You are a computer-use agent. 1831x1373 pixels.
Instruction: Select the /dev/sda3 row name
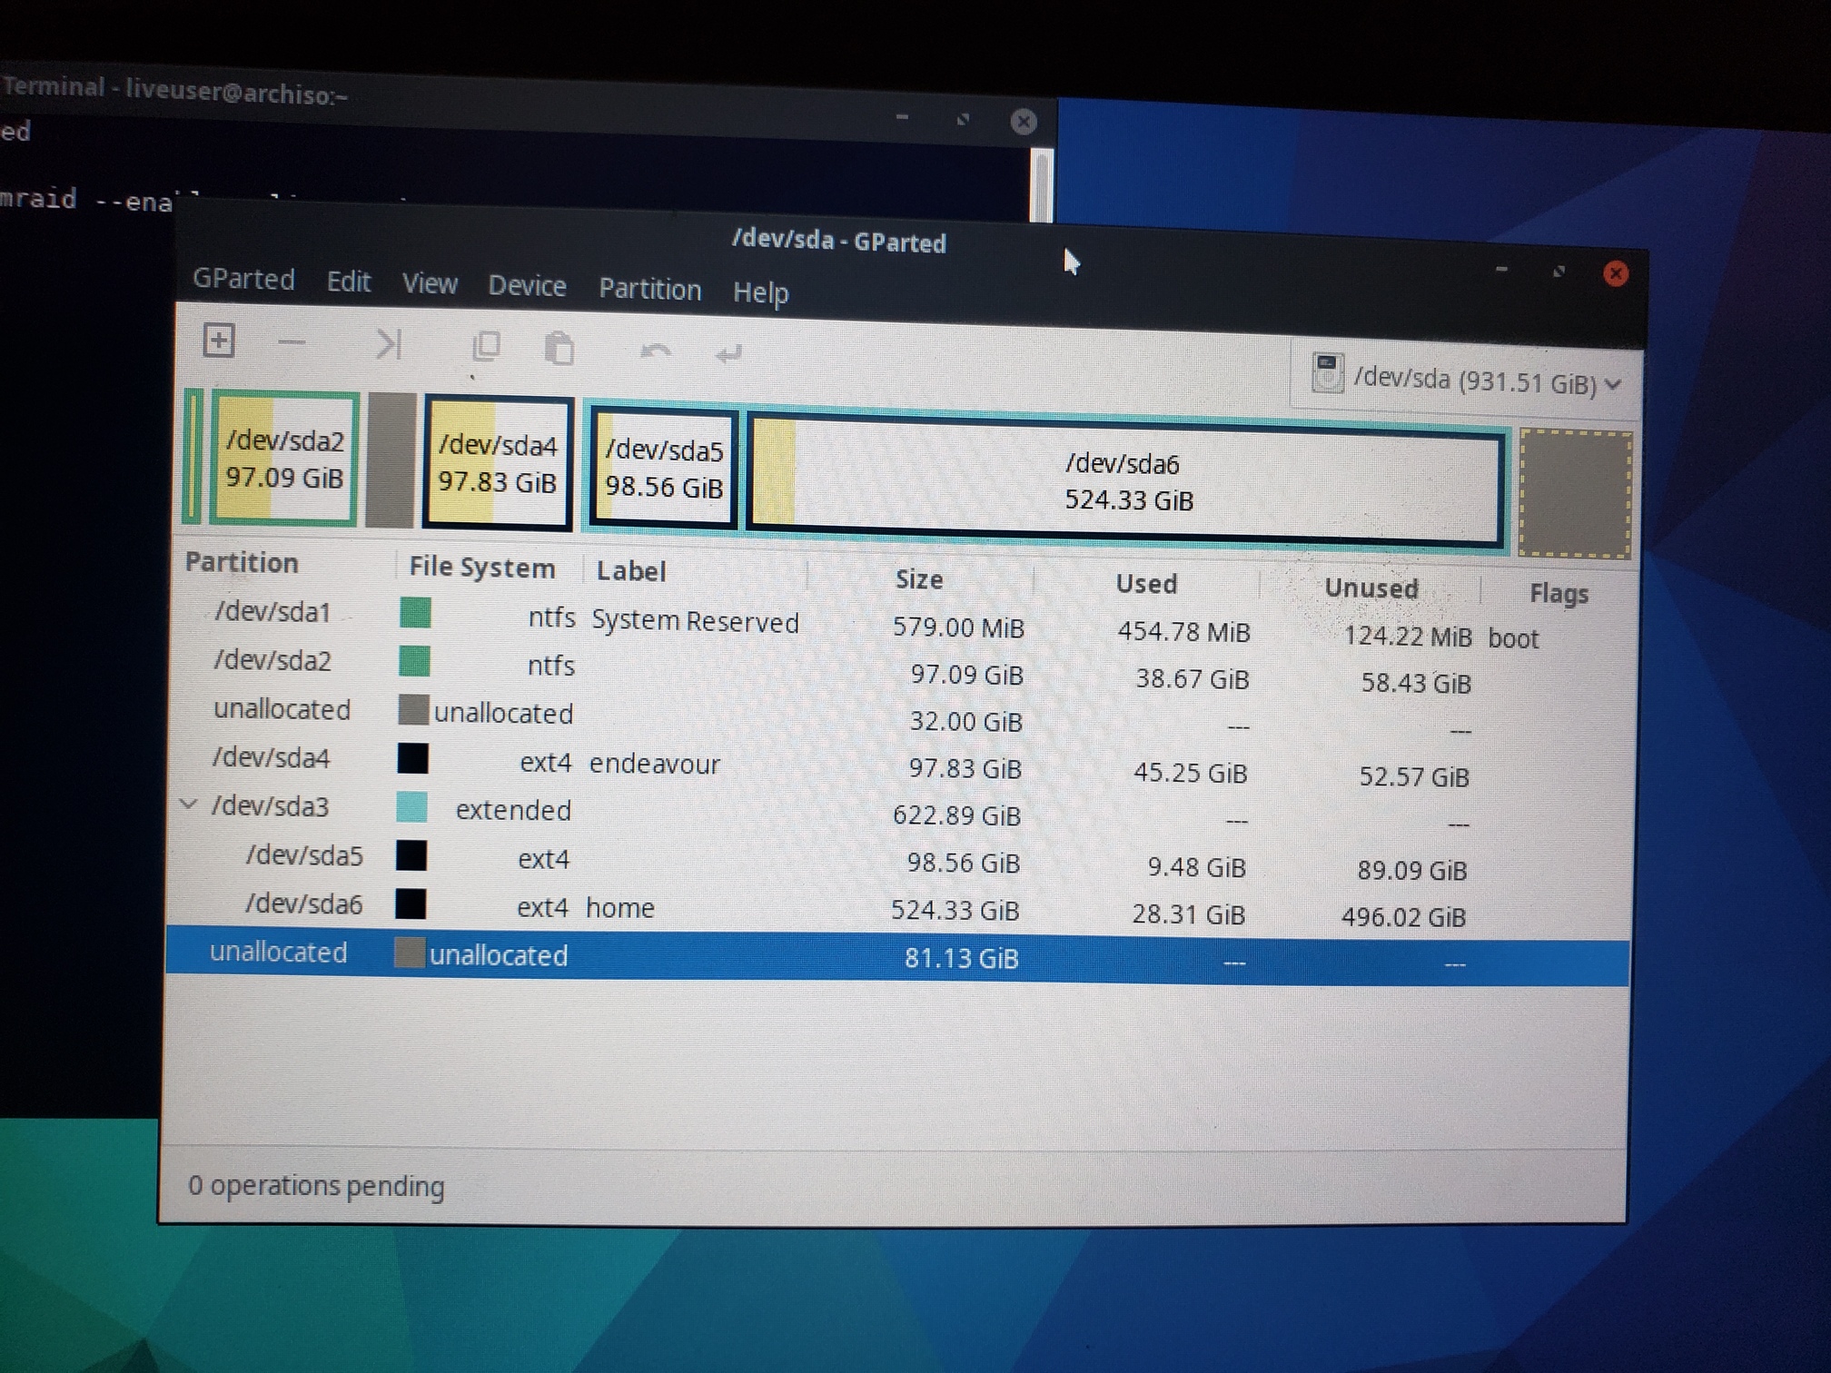pyautogui.click(x=270, y=806)
